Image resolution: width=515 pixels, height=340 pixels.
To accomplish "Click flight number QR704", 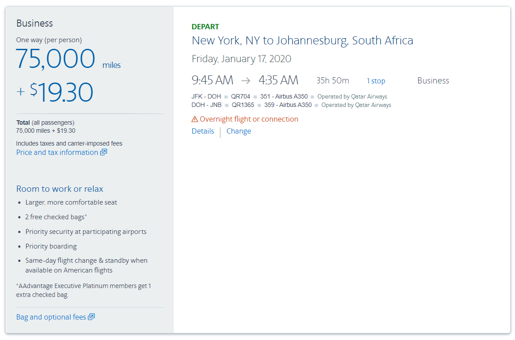I will (240, 96).
